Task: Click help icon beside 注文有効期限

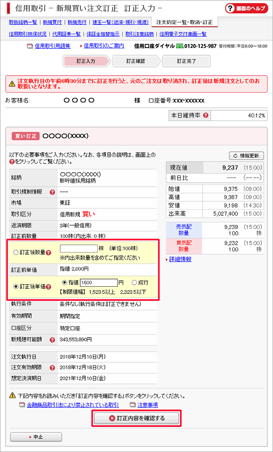Action: (x=52, y=367)
